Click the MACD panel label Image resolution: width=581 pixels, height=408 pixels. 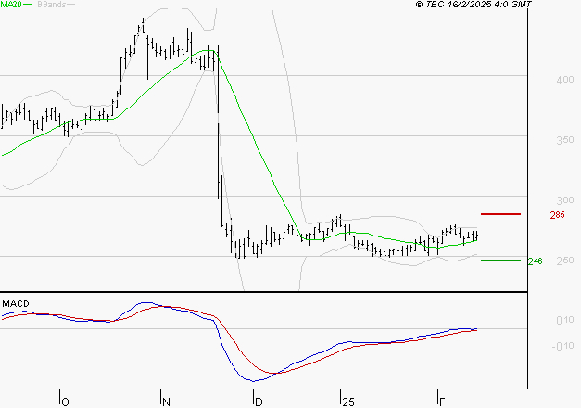point(16,304)
